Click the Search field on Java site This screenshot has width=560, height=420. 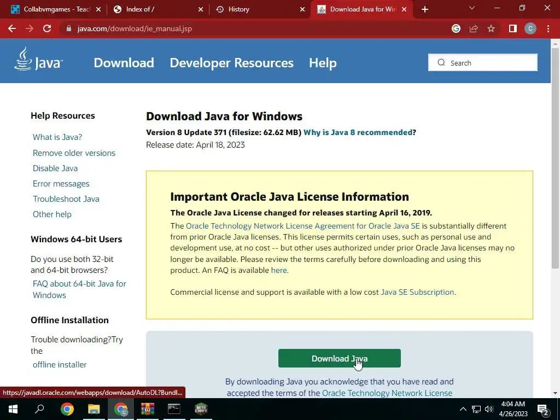[482, 62]
